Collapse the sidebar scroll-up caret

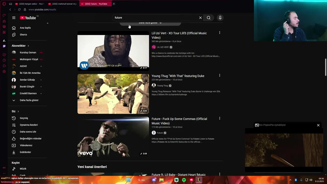tap(48, 24)
